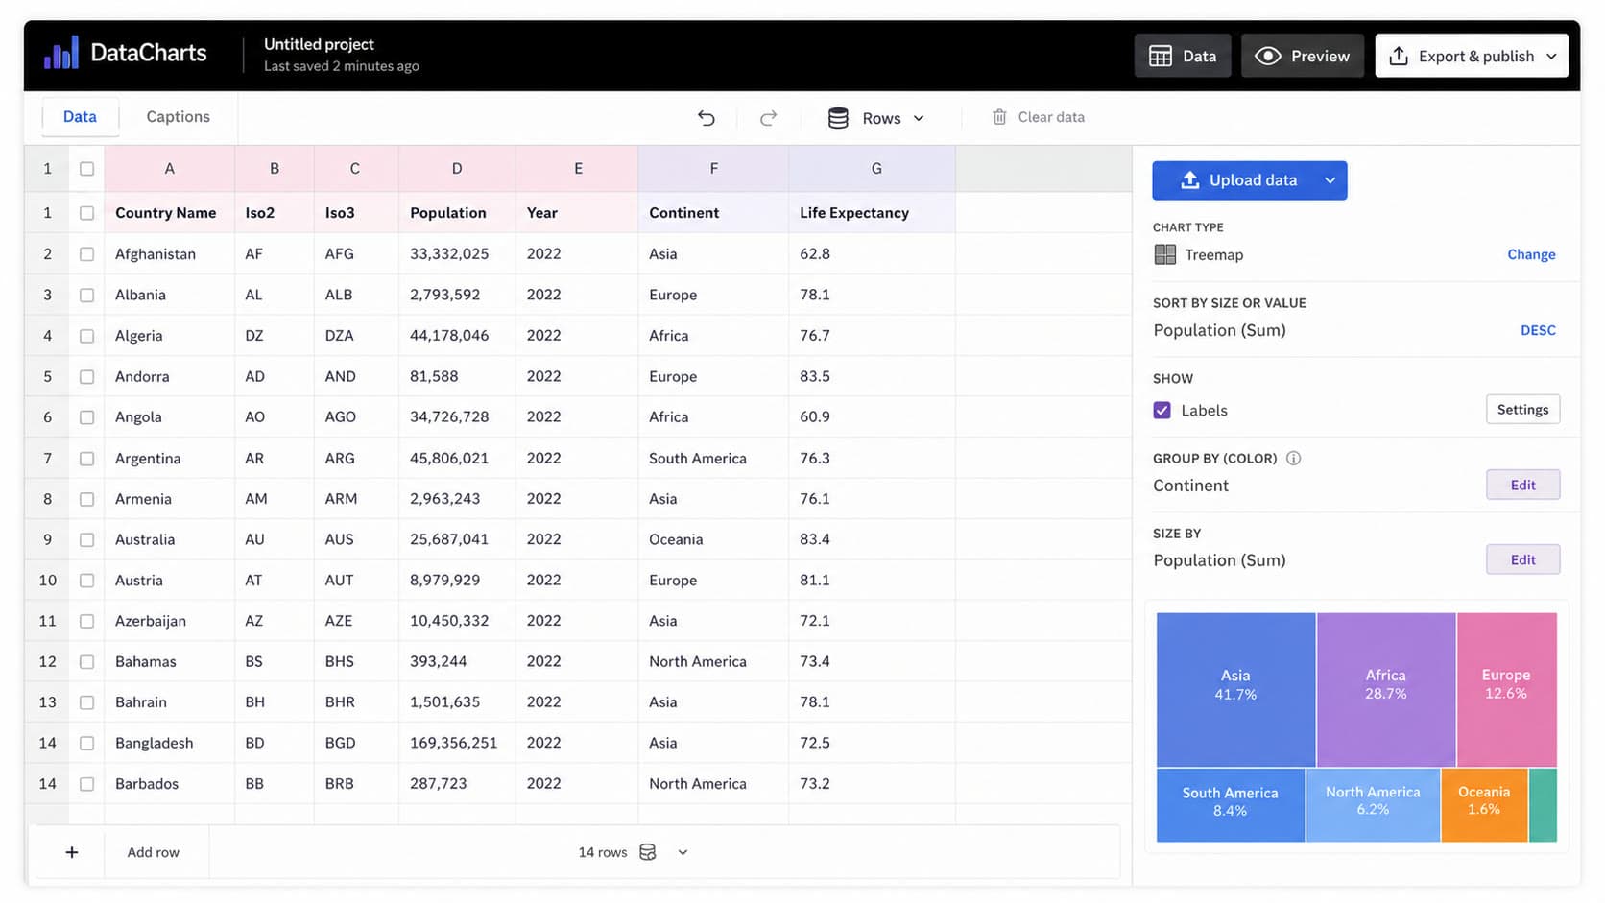
Task: Select the Argentina row checkbox
Action: [x=86, y=459]
